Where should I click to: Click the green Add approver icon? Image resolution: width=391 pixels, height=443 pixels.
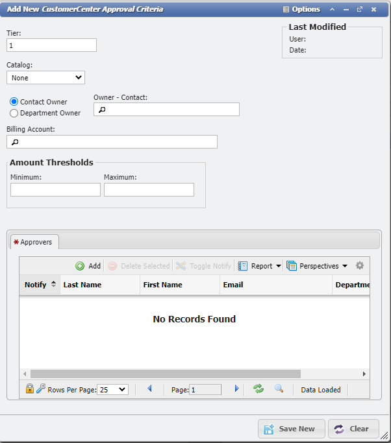pyautogui.click(x=80, y=266)
